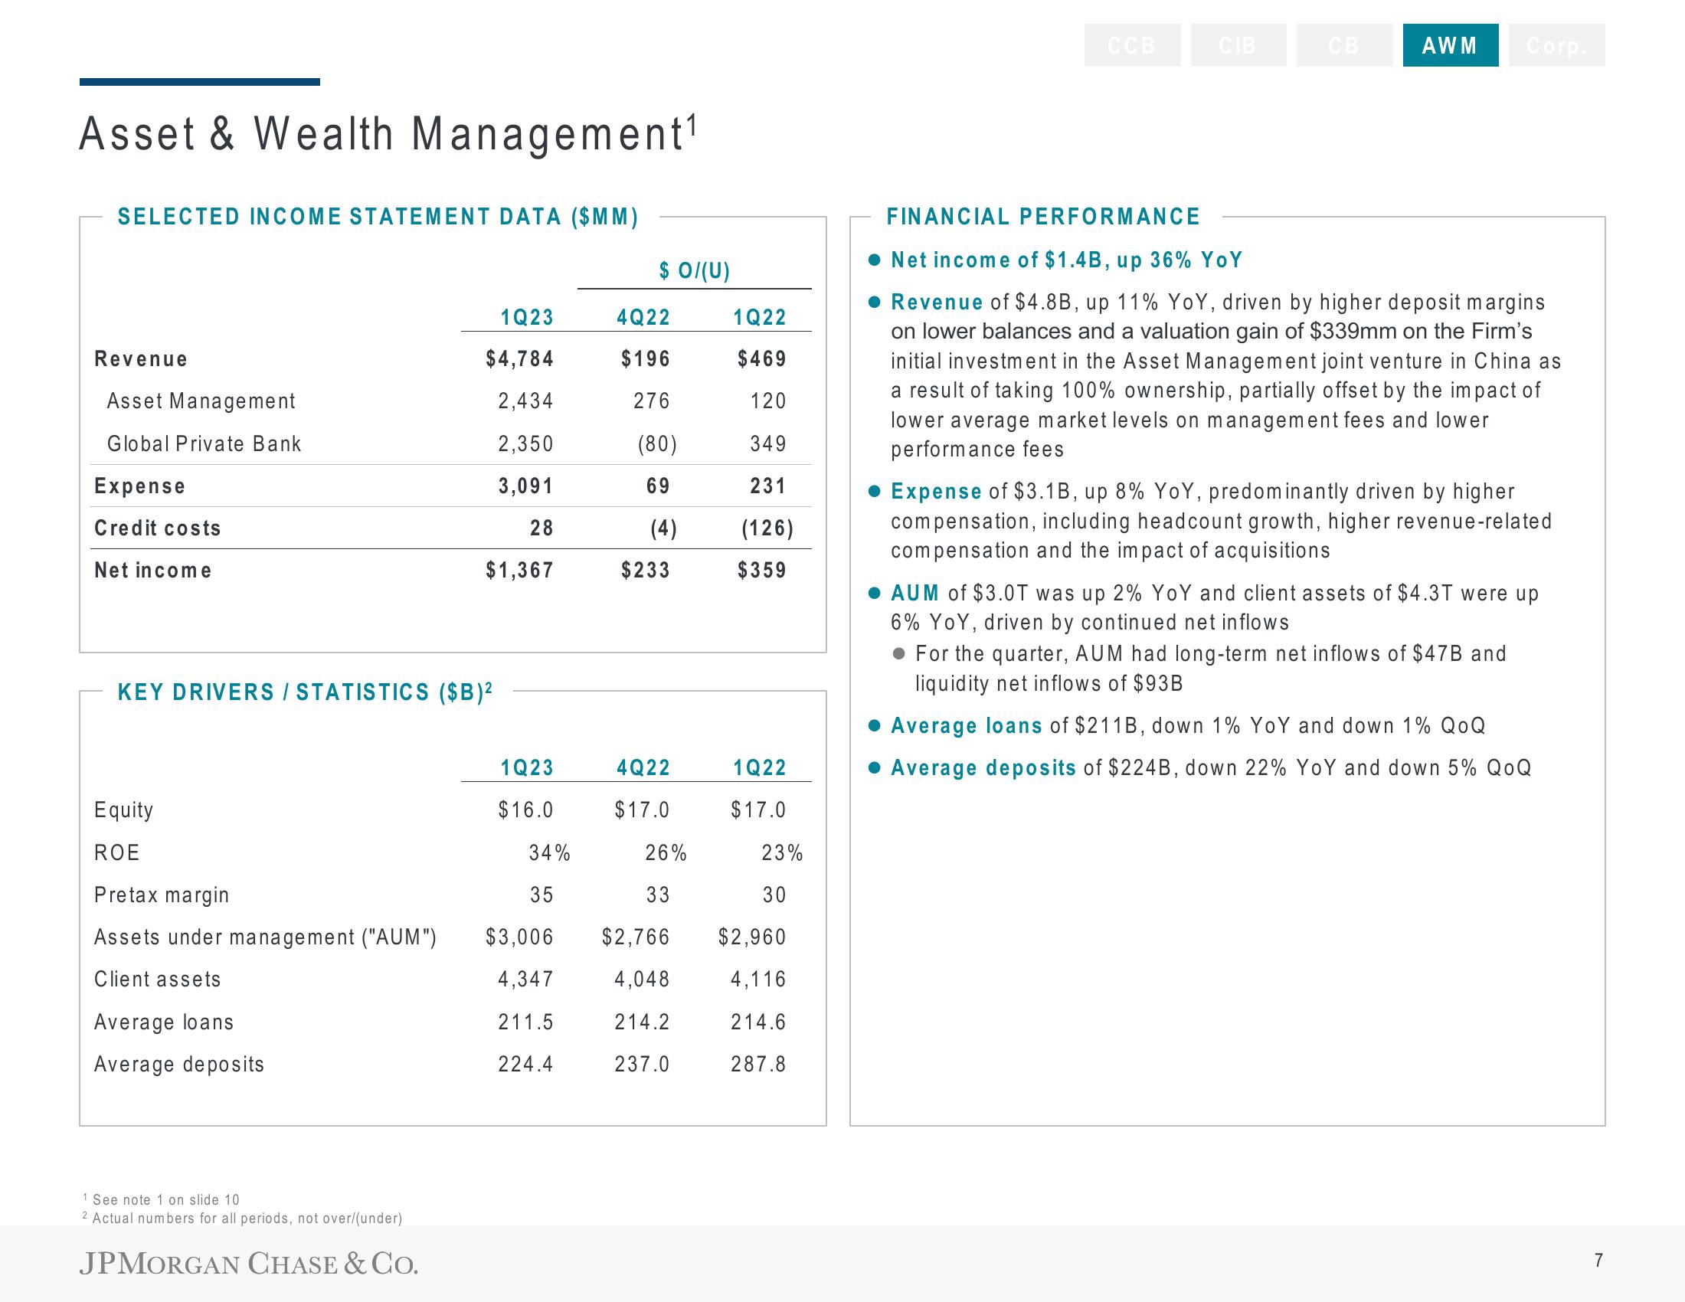The image size is (1685, 1302).
Task: Click the Asset & Wealth Management title
Action: [389, 134]
